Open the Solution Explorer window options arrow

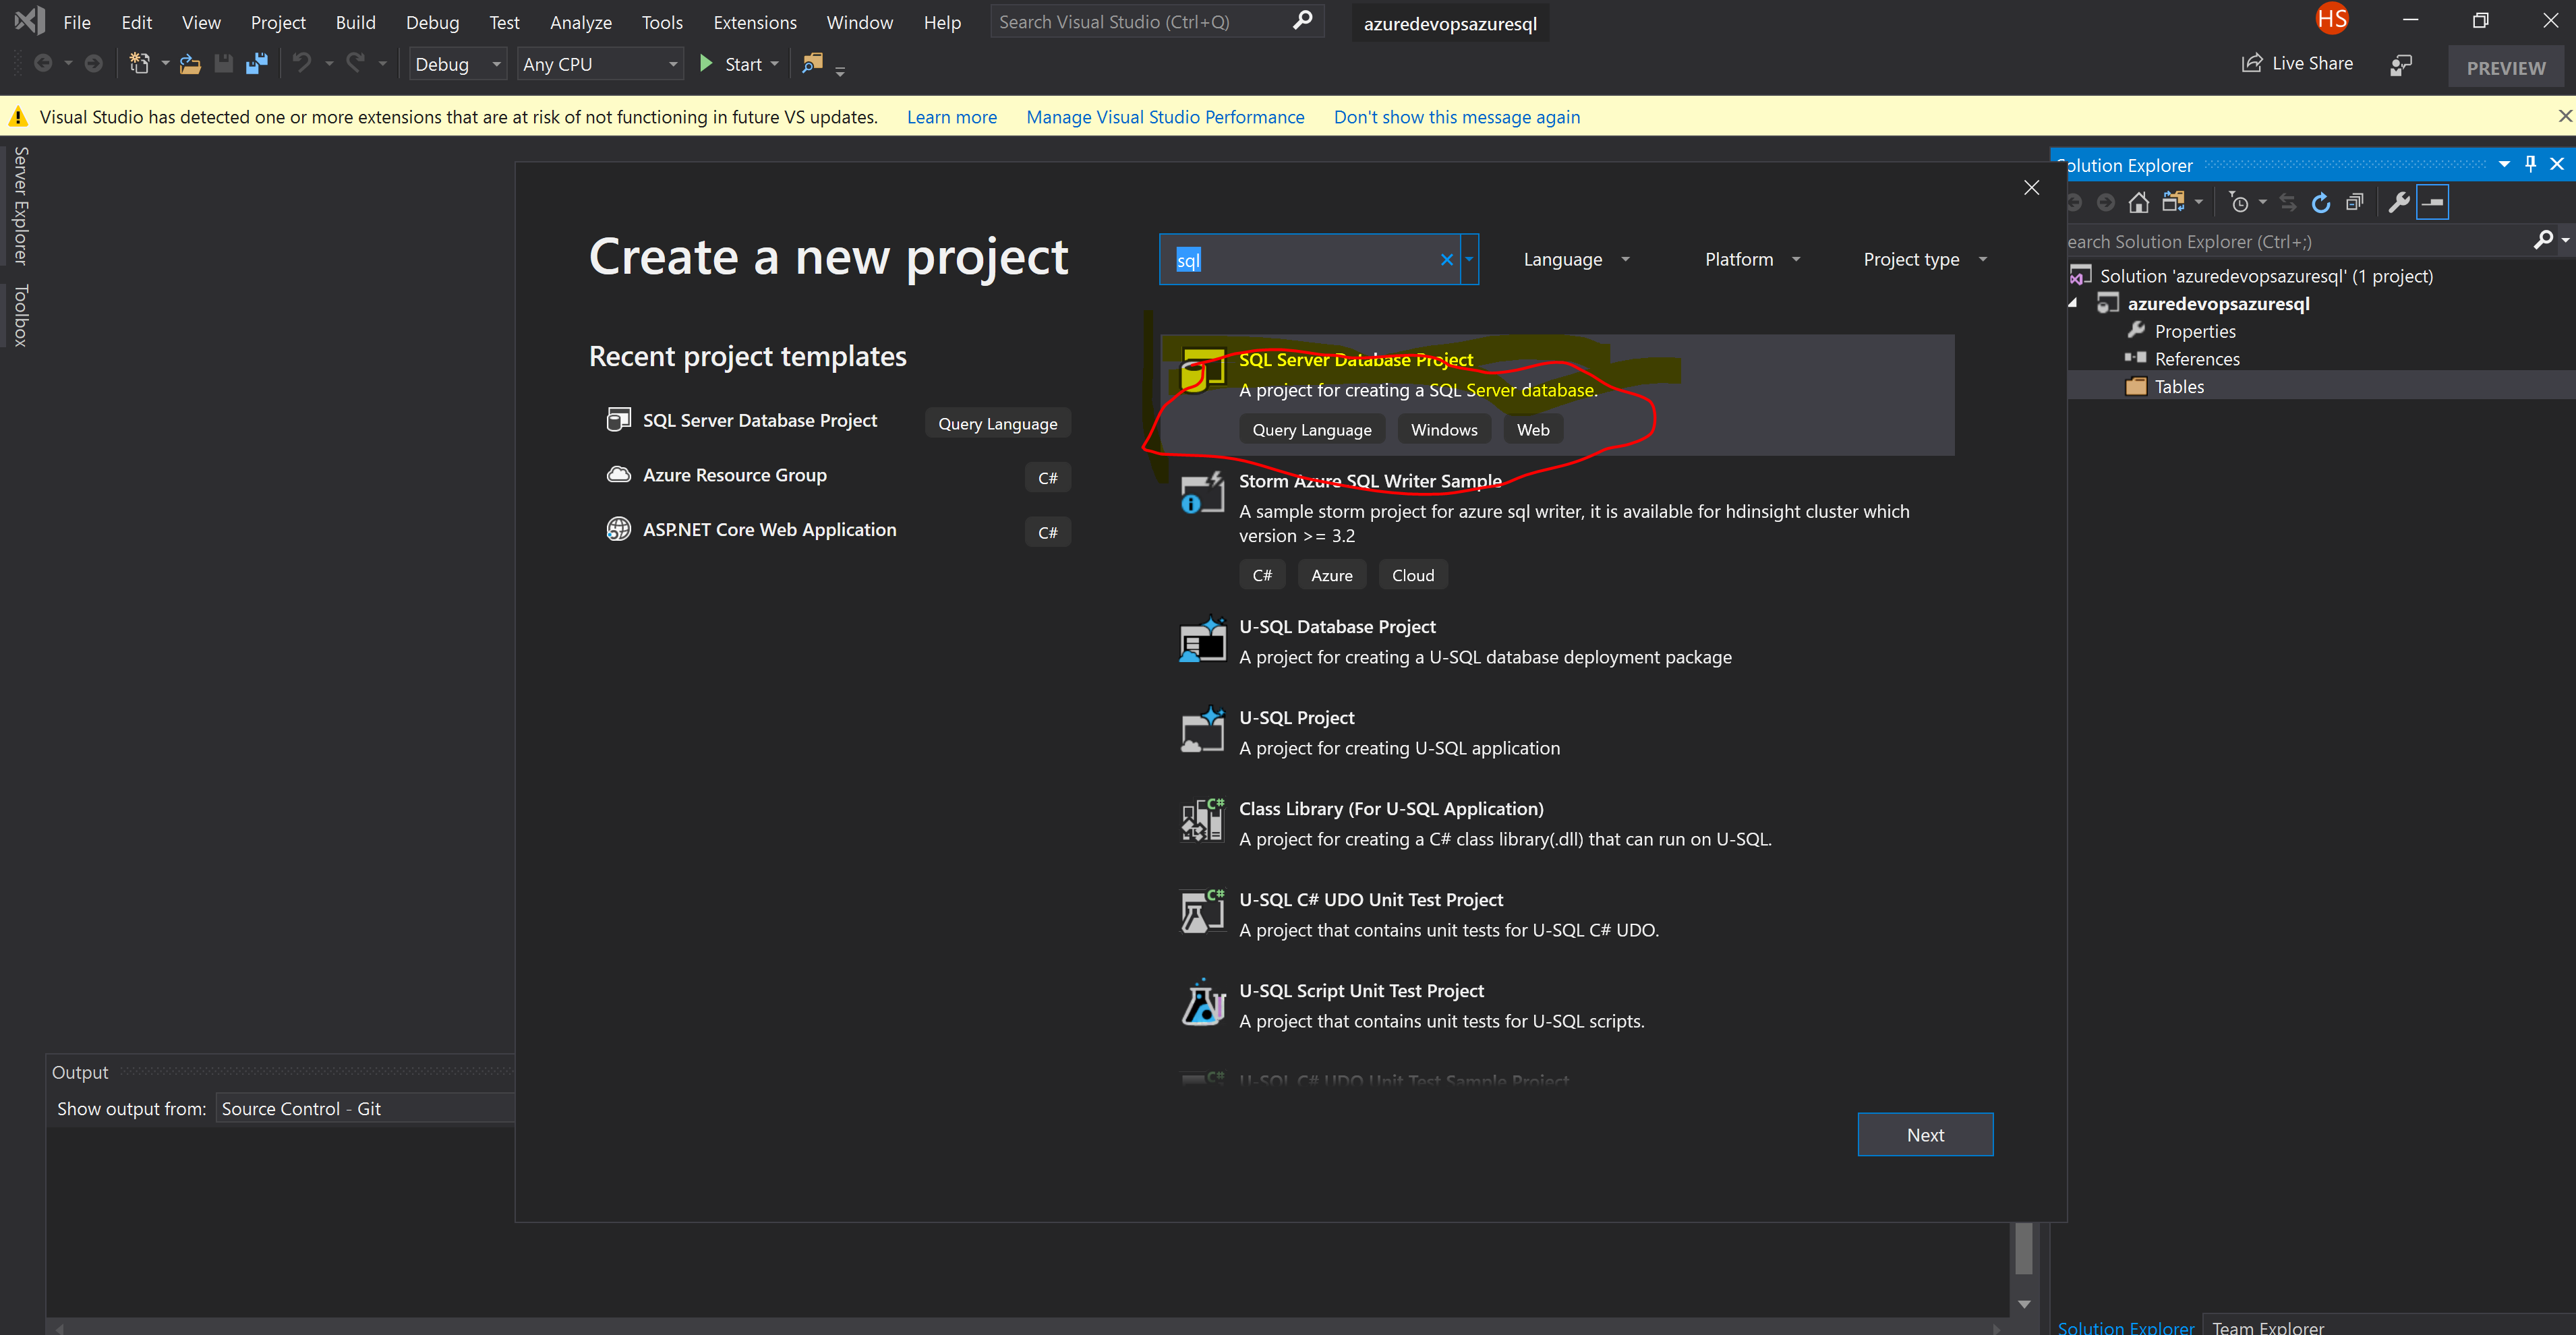(2503, 164)
